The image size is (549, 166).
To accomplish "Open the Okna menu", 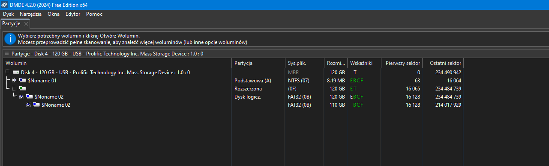I will (x=54, y=14).
